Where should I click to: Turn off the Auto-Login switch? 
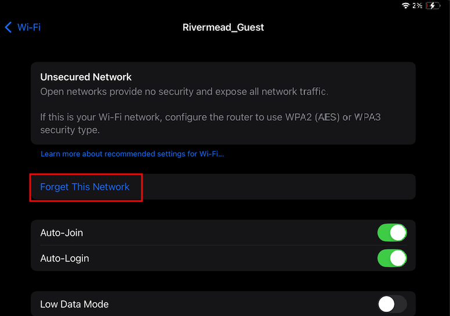coord(392,258)
